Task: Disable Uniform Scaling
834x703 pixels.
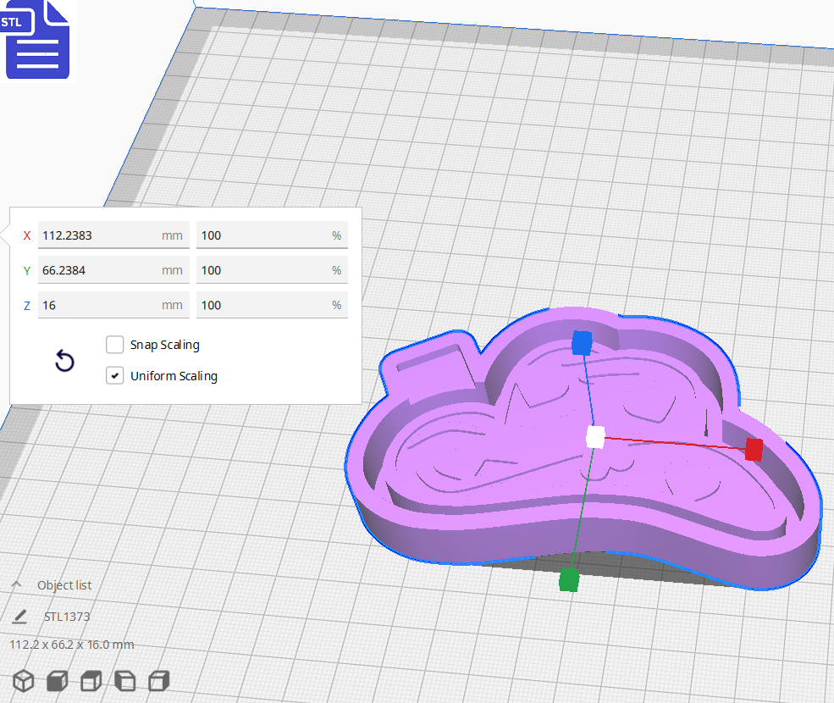Action: (114, 375)
